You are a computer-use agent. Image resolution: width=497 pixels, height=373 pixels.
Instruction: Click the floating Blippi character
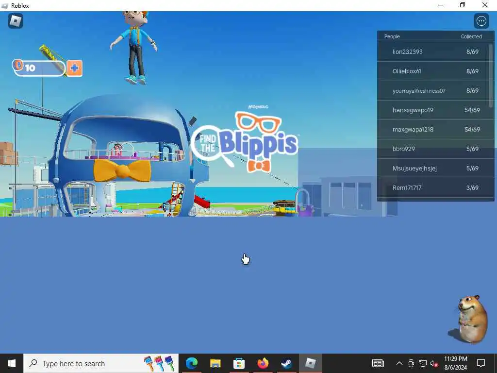click(134, 48)
